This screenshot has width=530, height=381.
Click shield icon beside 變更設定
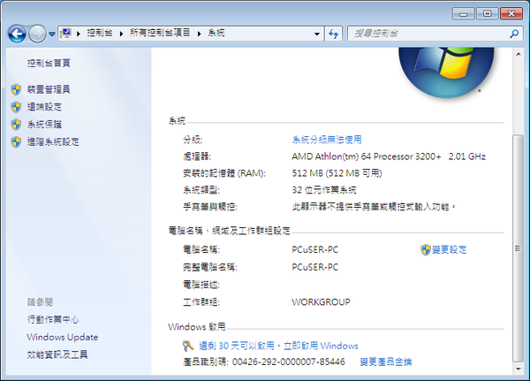426,250
